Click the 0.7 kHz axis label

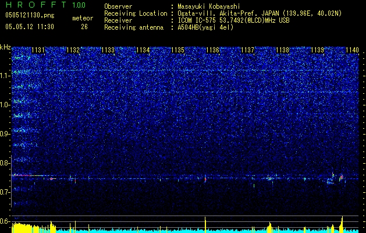point(4,192)
